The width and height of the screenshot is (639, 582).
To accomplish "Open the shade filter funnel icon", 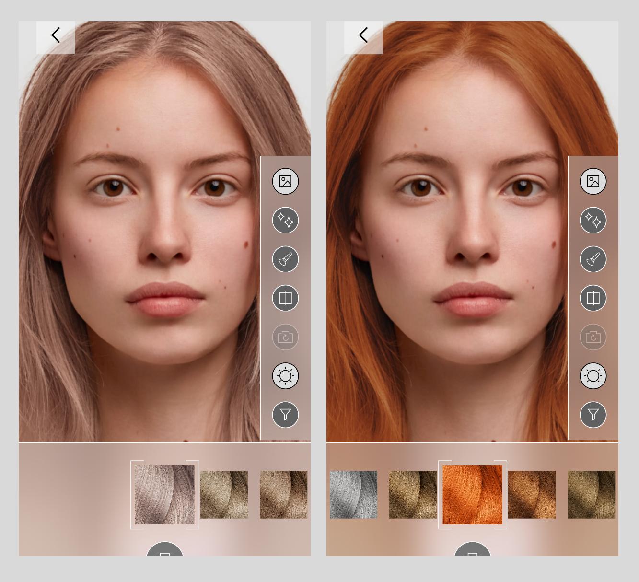I will click(285, 415).
